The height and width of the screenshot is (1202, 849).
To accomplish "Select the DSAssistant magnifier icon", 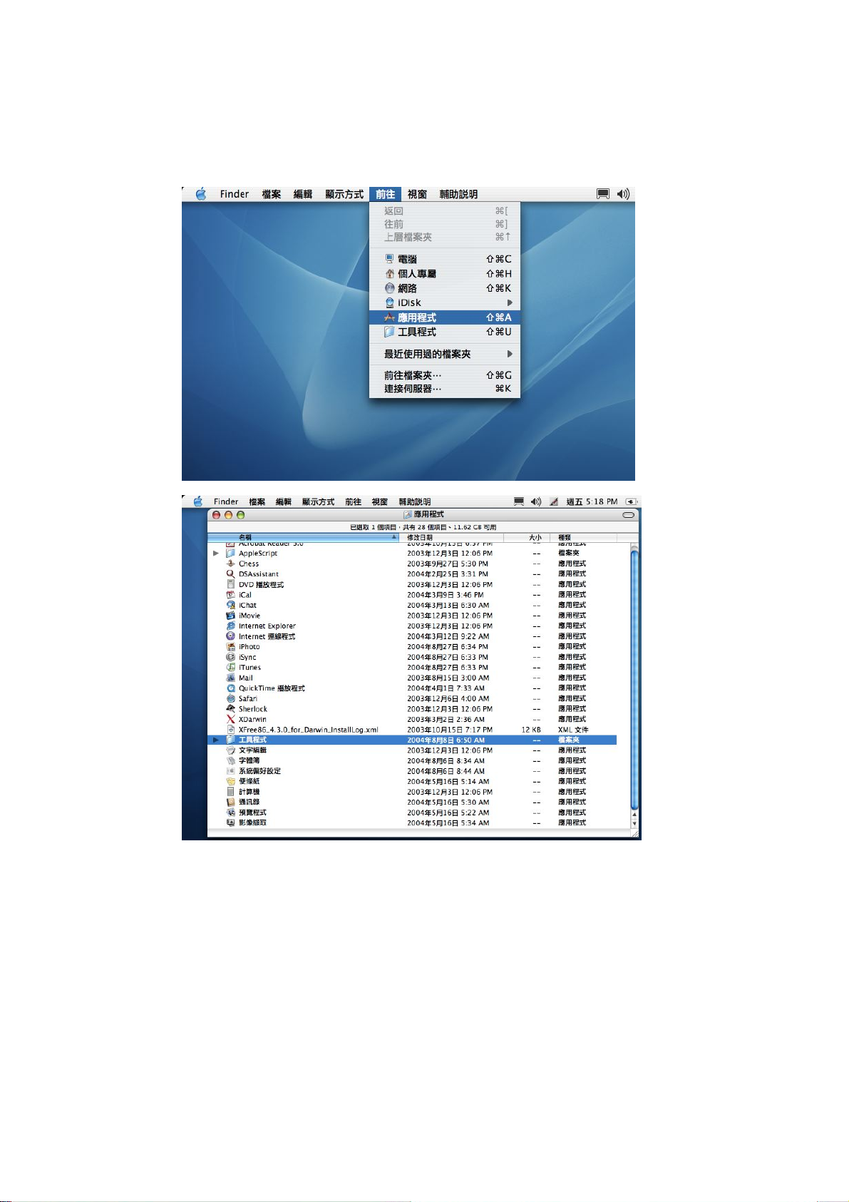I will [230, 574].
